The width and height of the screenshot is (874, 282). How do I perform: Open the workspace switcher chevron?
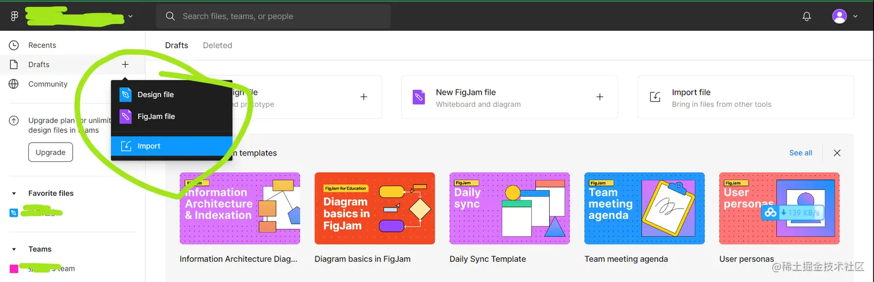click(130, 17)
